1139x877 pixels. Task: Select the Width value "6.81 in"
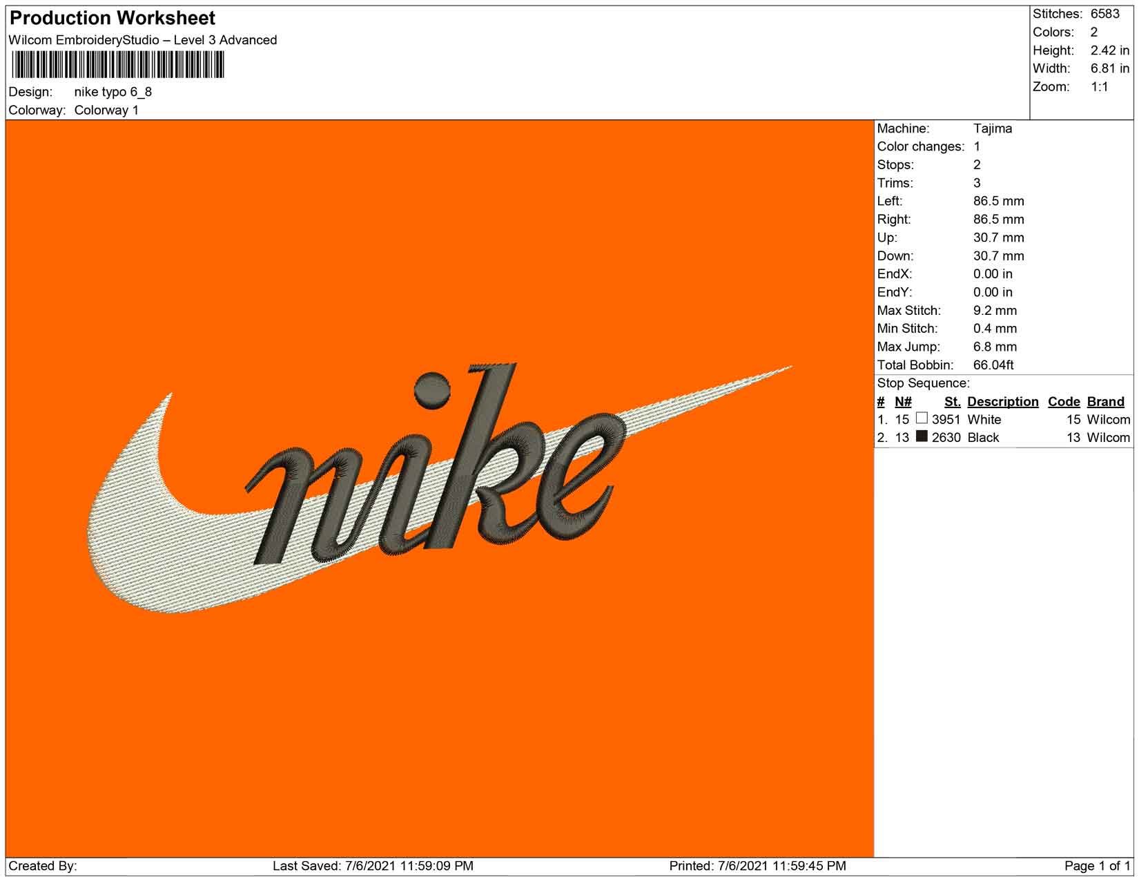(1110, 68)
